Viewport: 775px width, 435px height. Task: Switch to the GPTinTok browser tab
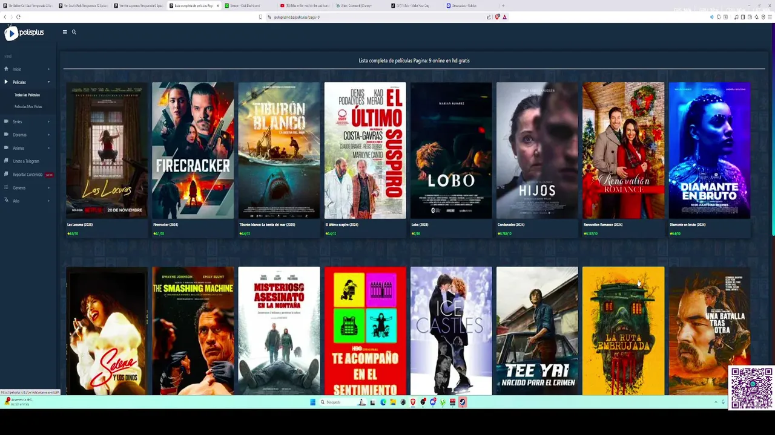pos(415,5)
